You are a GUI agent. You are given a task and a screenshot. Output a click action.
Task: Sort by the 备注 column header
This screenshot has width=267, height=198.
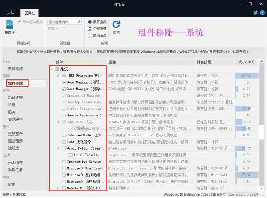(x=151, y=62)
